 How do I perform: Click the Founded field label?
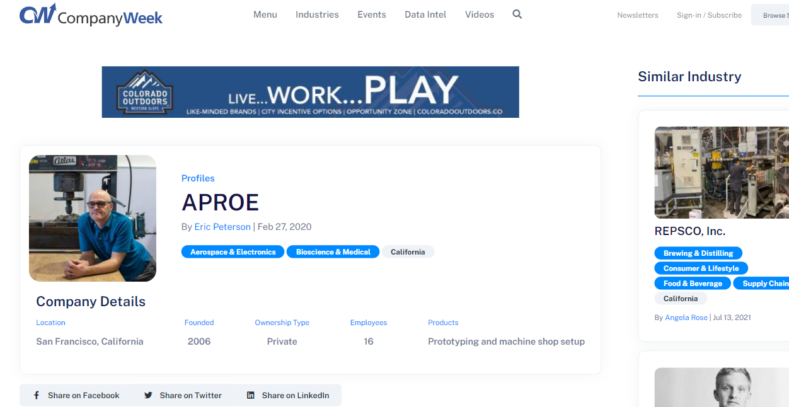pyautogui.click(x=199, y=323)
